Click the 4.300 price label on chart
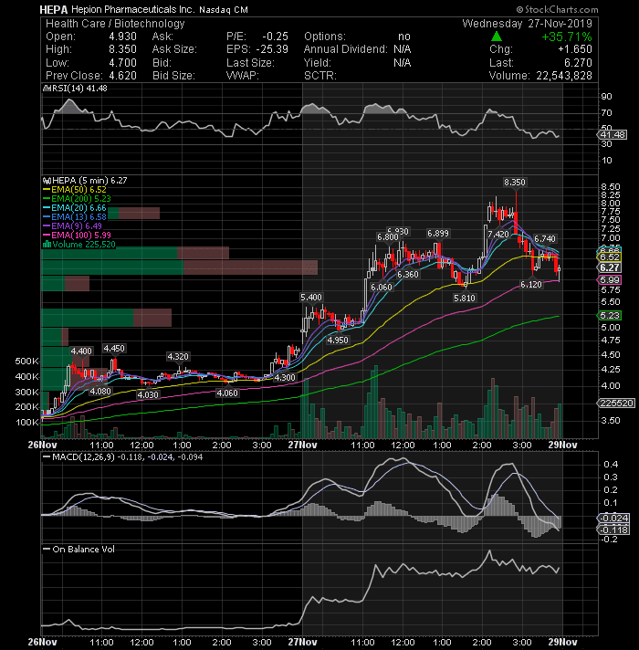Image resolution: width=639 pixels, height=650 pixels. [x=285, y=378]
